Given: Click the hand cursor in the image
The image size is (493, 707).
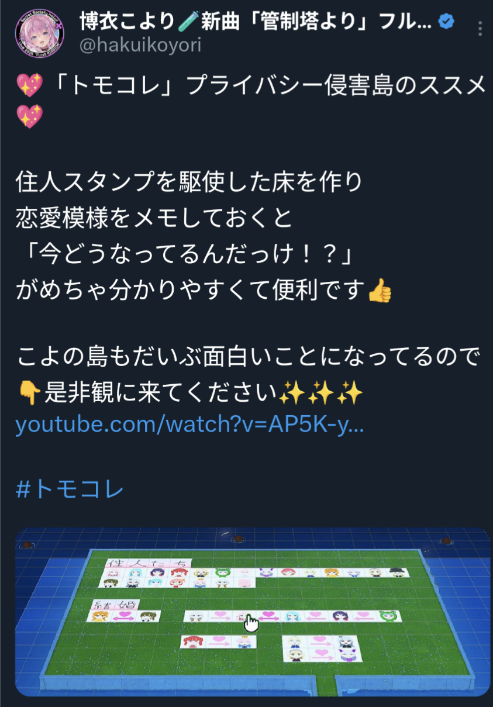Looking at the screenshot, I should [251, 623].
